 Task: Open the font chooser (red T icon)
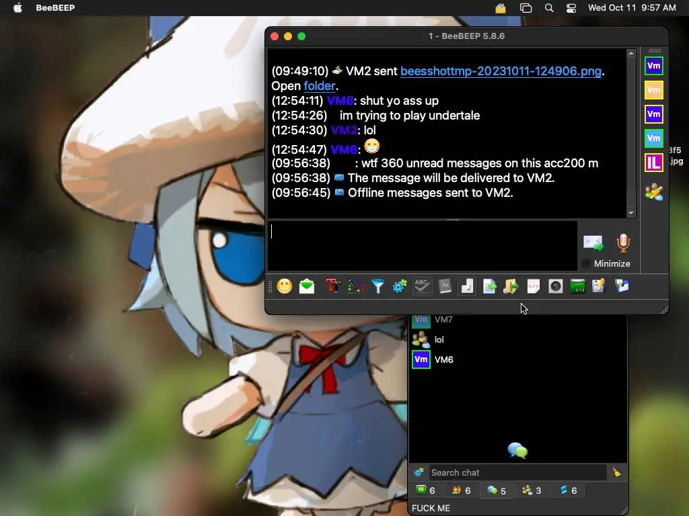pos(333,286)
